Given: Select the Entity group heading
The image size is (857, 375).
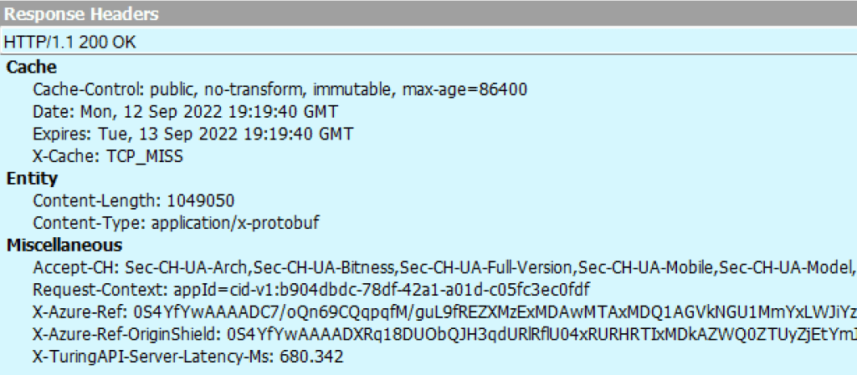Looking at the screenshot, I should tap(32, 178).
